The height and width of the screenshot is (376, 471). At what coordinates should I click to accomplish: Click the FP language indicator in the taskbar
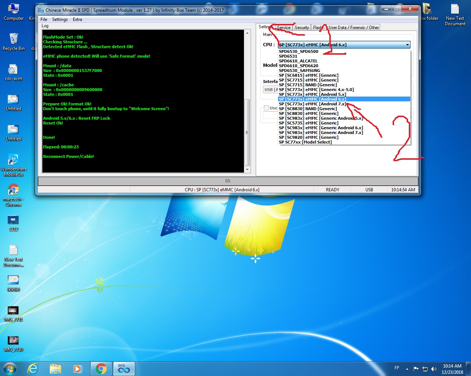pos(397,368)
